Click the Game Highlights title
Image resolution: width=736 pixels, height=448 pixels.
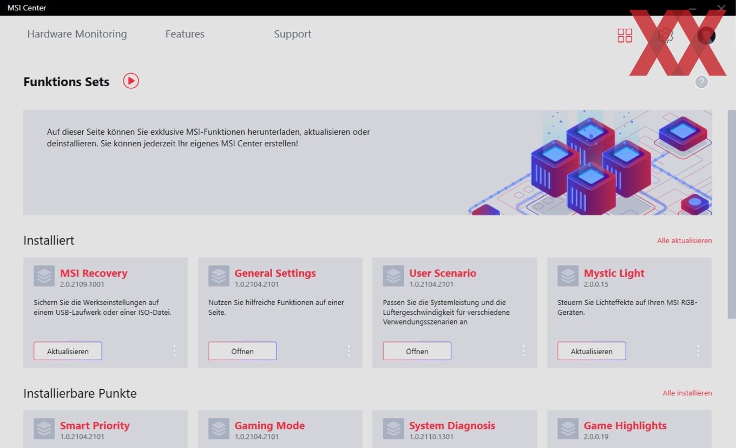(625, 426)
